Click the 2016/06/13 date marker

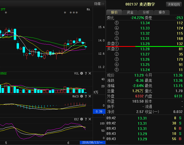point(93,142)
